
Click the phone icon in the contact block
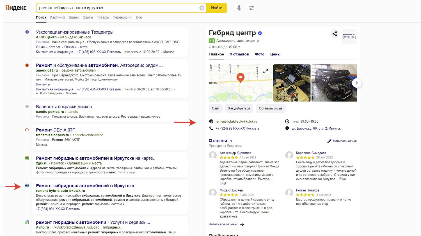coord(211,128)
